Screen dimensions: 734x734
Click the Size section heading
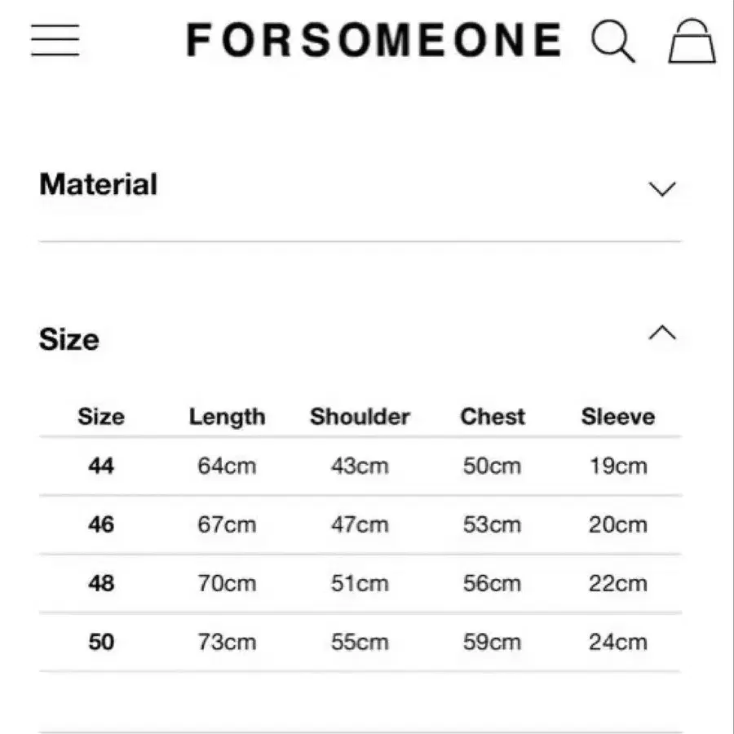pyautogui.click(x=69, y=339)
